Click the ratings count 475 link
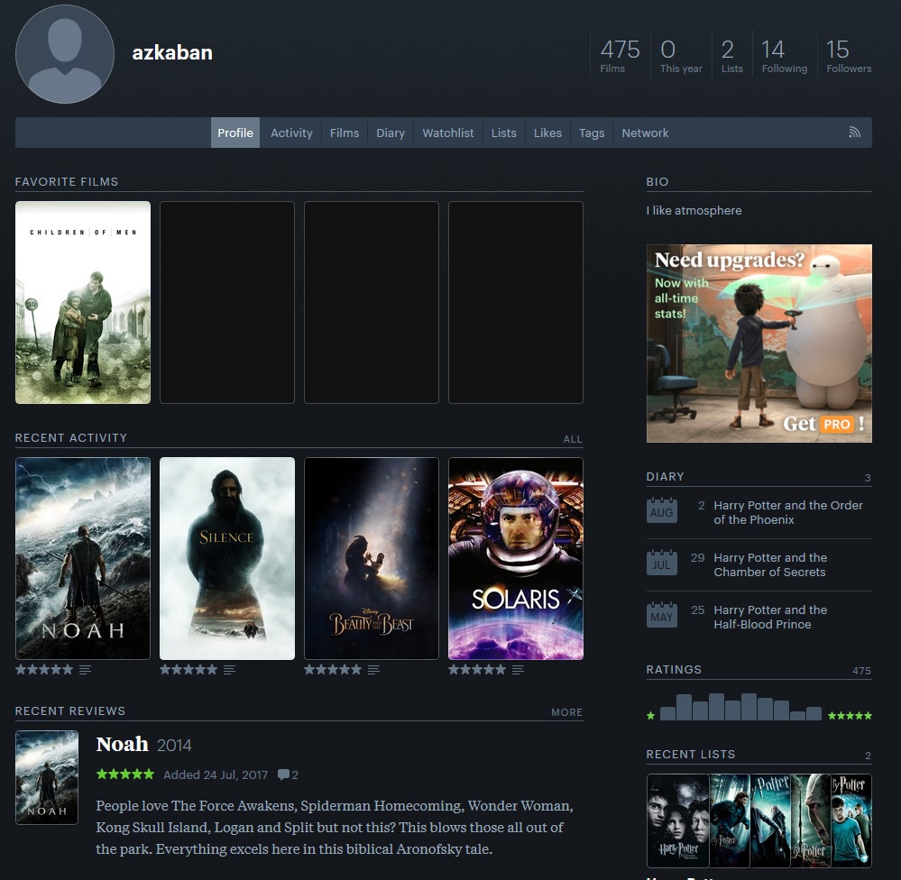Image resolution: width=901 pixels, height=880 pixels. pyautogui.click(x=861, y=671)
